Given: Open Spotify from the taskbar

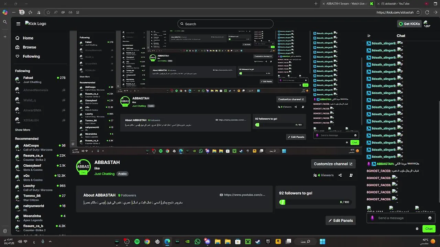Looking at the screenshot, I should click(x=137, y=242).
